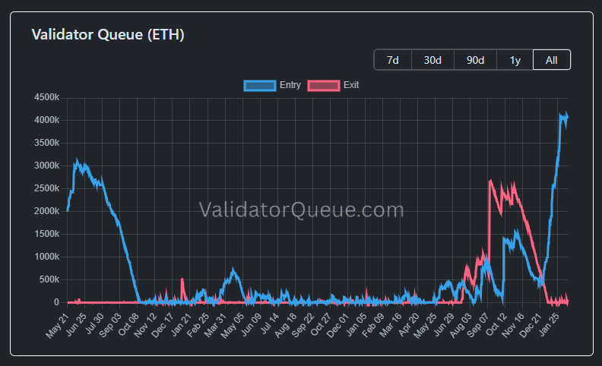The height and width of the screenshot is (366, 602).
Task: Switch to the 30d time range
Action: pos(432,60)
